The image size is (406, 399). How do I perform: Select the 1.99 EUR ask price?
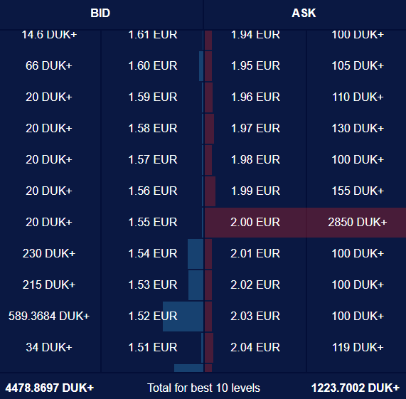tap(255, 191)
